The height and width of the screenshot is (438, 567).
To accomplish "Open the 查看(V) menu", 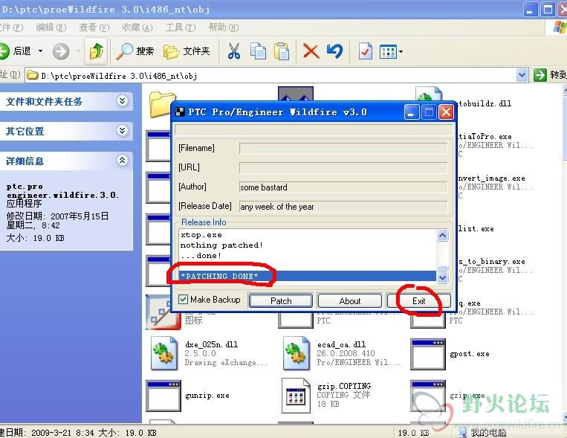I will click(94, 28).
